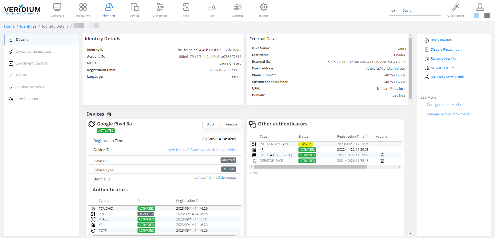Sort Other authenticators by Type
The image size is (495, 238).
265,137
